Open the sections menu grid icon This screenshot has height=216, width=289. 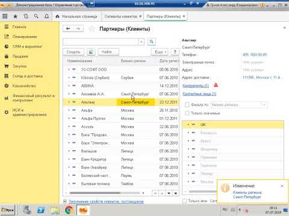(5, 16)
